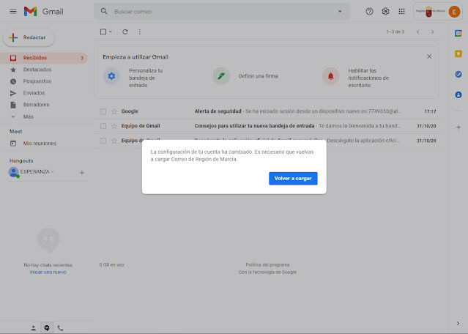Open the Alerta de seguridad email
The height and width of the screenshot is (334, 468).
pyautogui.click(x=267, y=111)
